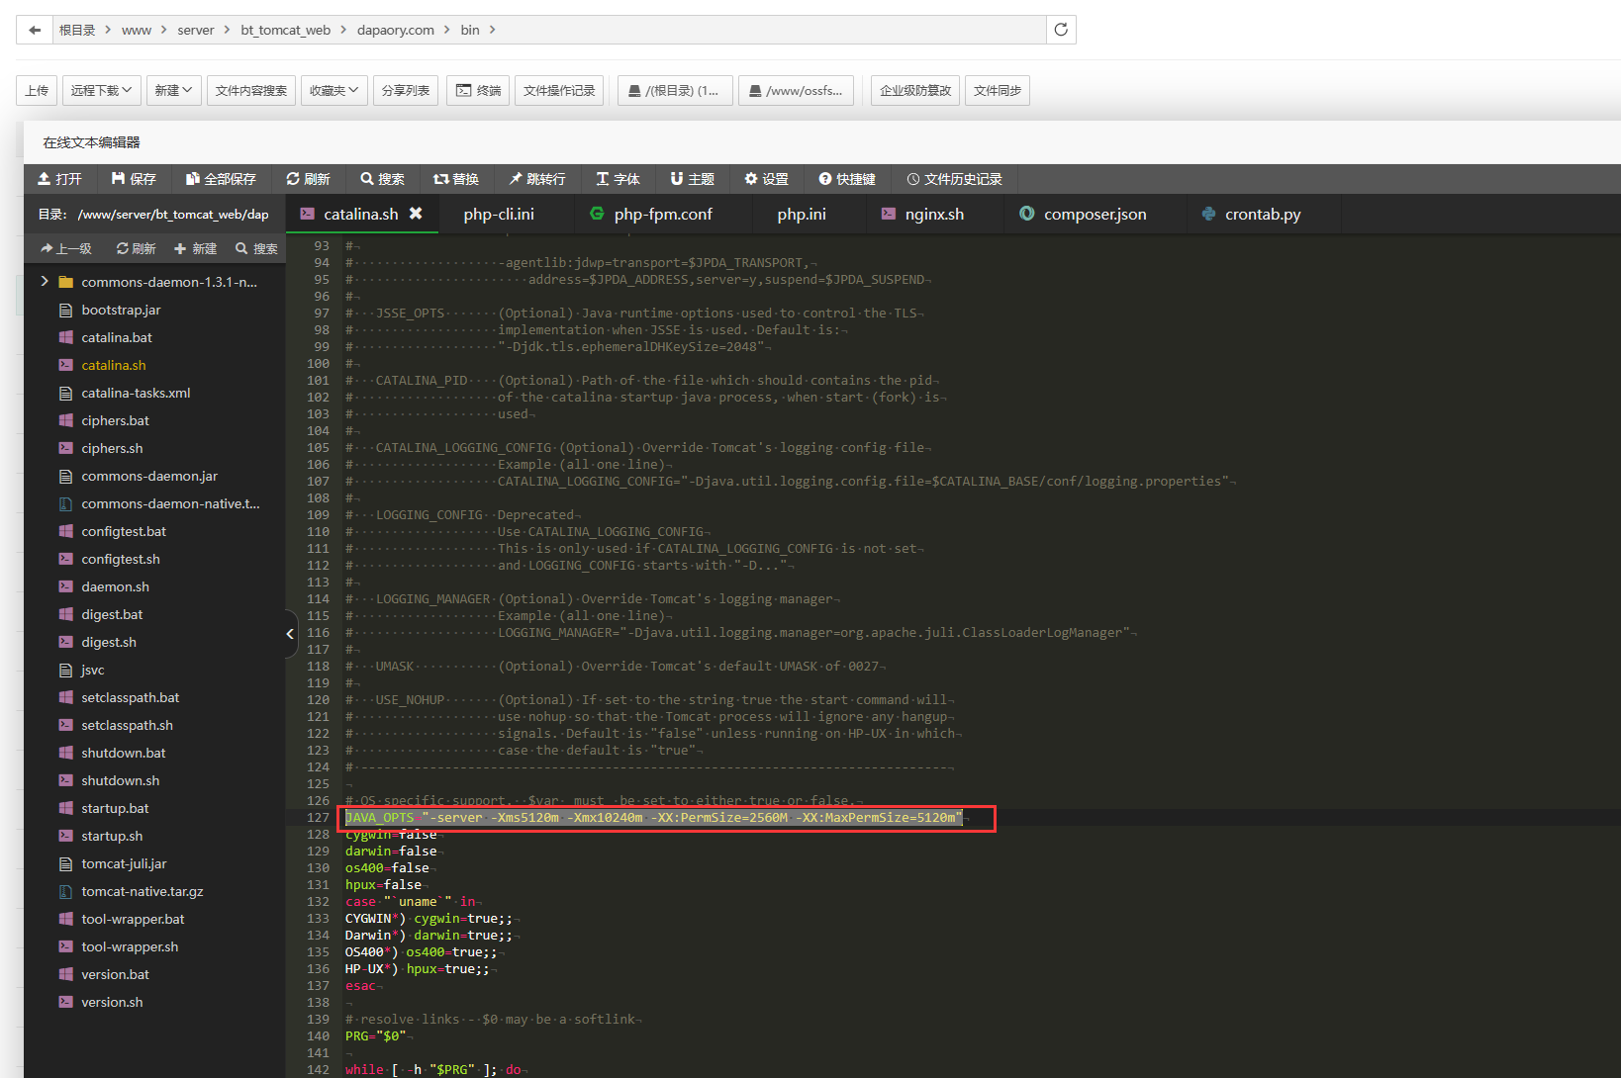This screenshot has width=1621, height=1078.
Task: Open 分享列表 share list
Action: (x=406, y=91)
